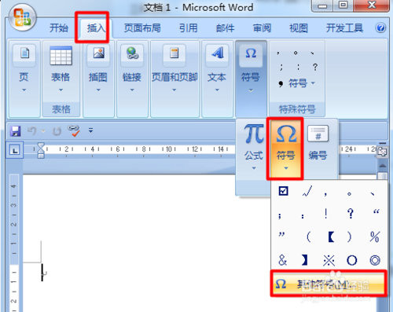Insert the left parenthesis symbol
The height and width of the screenshot is (312, 393).
coord(308,237)
